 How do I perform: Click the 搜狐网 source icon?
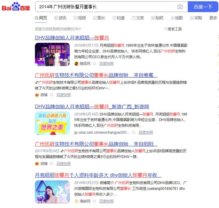tap(76, 63)
